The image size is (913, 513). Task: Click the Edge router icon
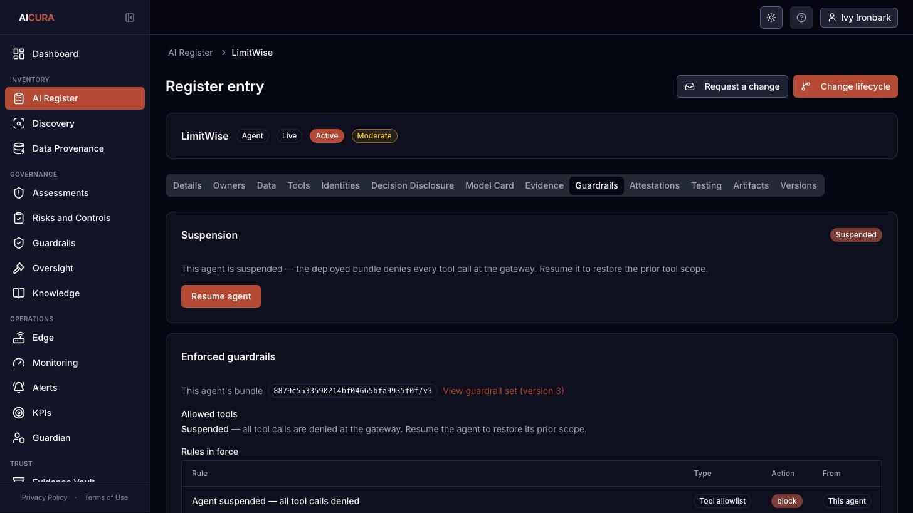tap(19, 338)
